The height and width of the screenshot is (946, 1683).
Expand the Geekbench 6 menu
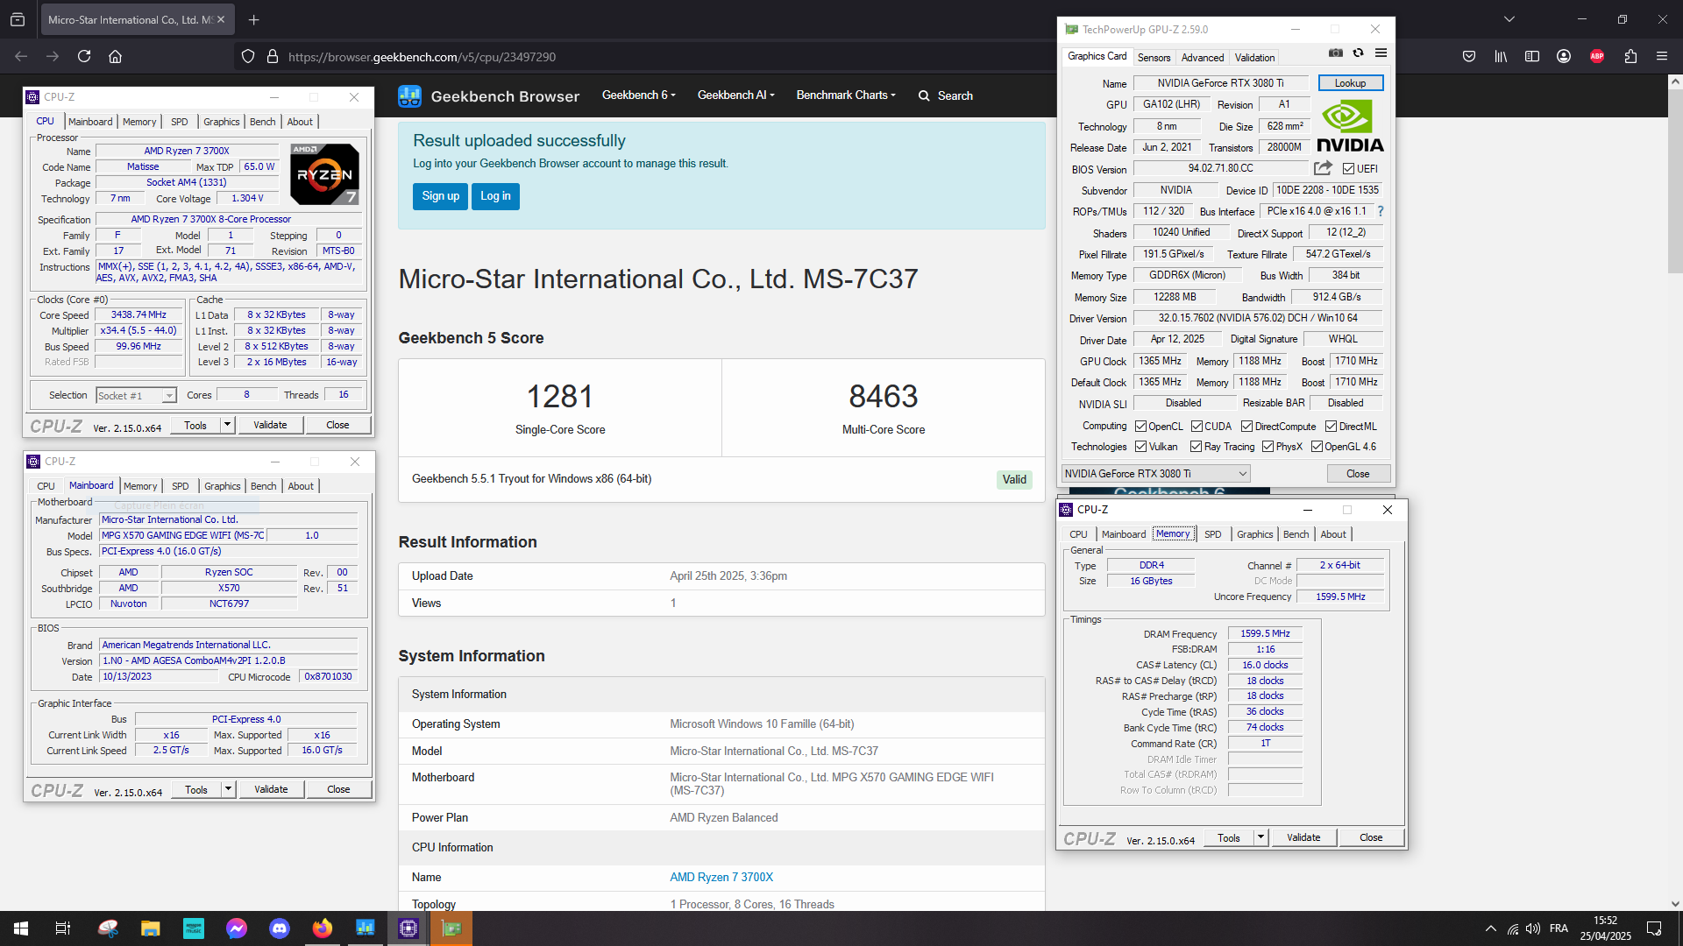638,95
